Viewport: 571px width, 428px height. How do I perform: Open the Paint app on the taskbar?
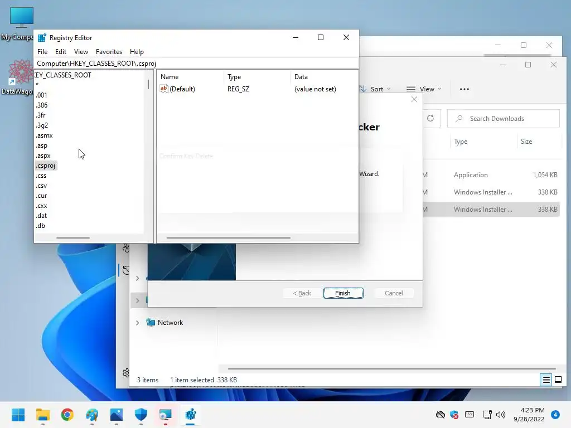[x=92, y=415]
